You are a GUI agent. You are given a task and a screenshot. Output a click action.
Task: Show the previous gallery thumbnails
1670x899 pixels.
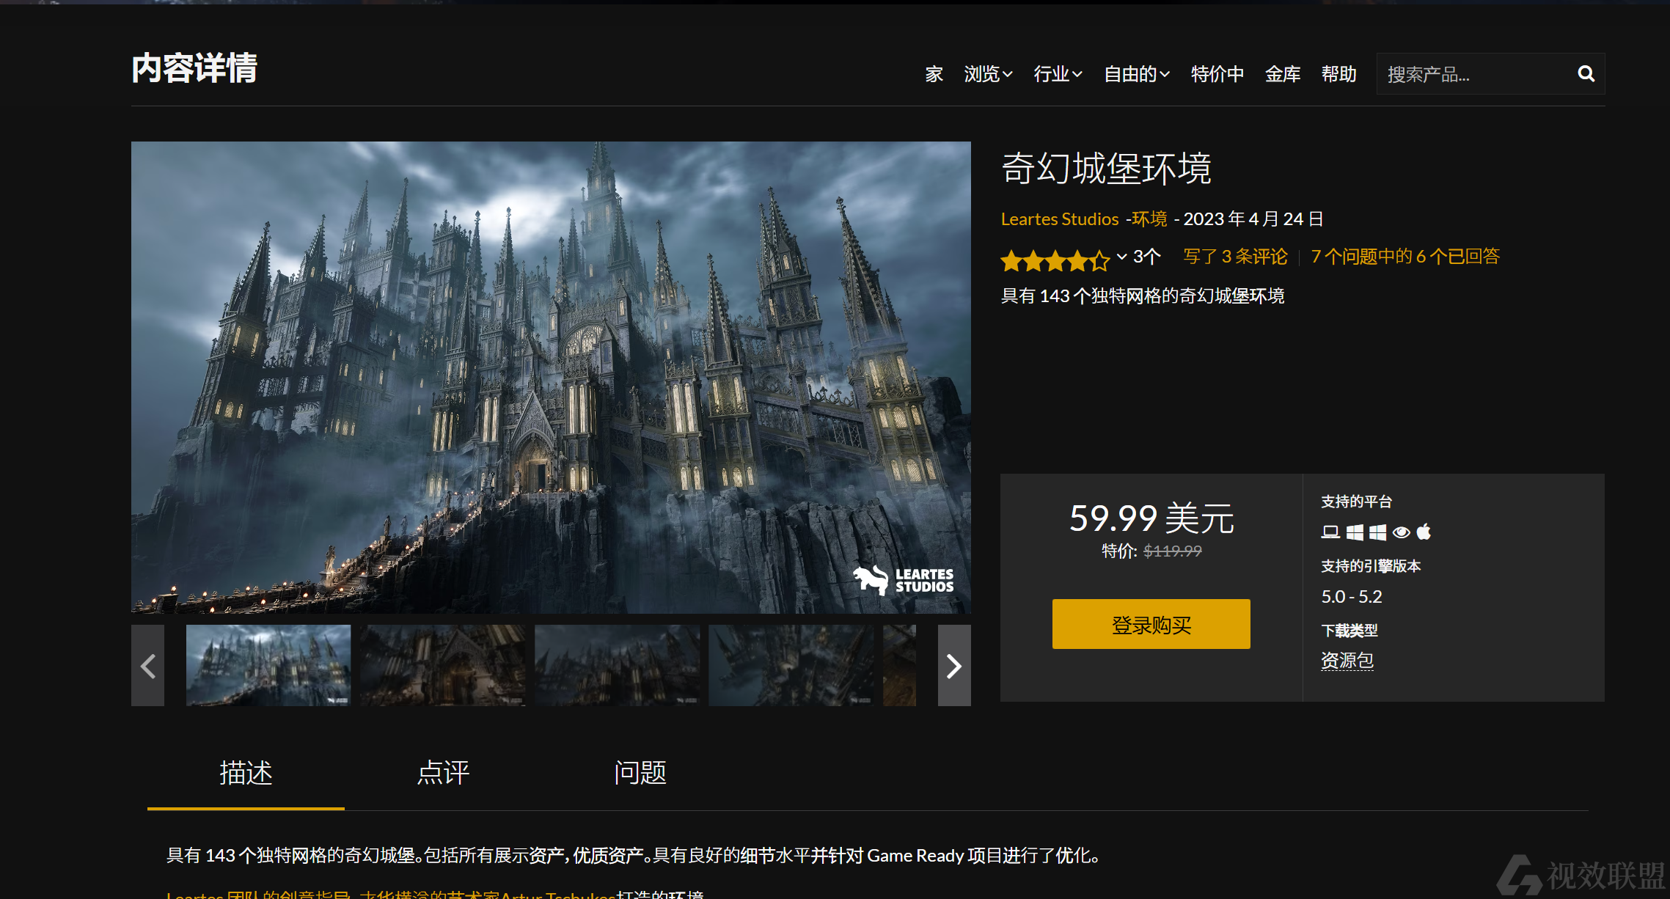click(x=147, y=666)
